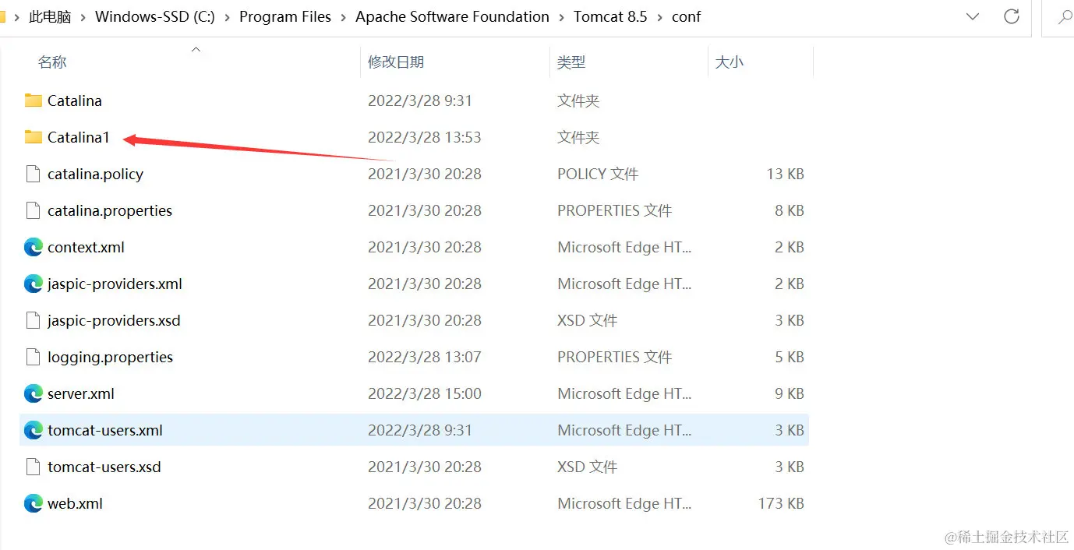Click the catalina.properties file icon
The image size is (1074, 550).
pyautogui.click(x=33, y=210)
